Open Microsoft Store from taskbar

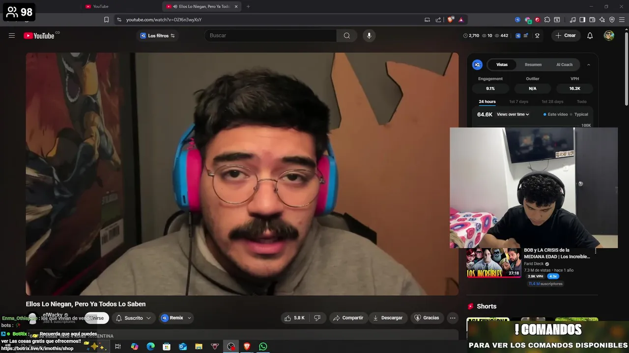pyautogui.click(x=167, y=347)
